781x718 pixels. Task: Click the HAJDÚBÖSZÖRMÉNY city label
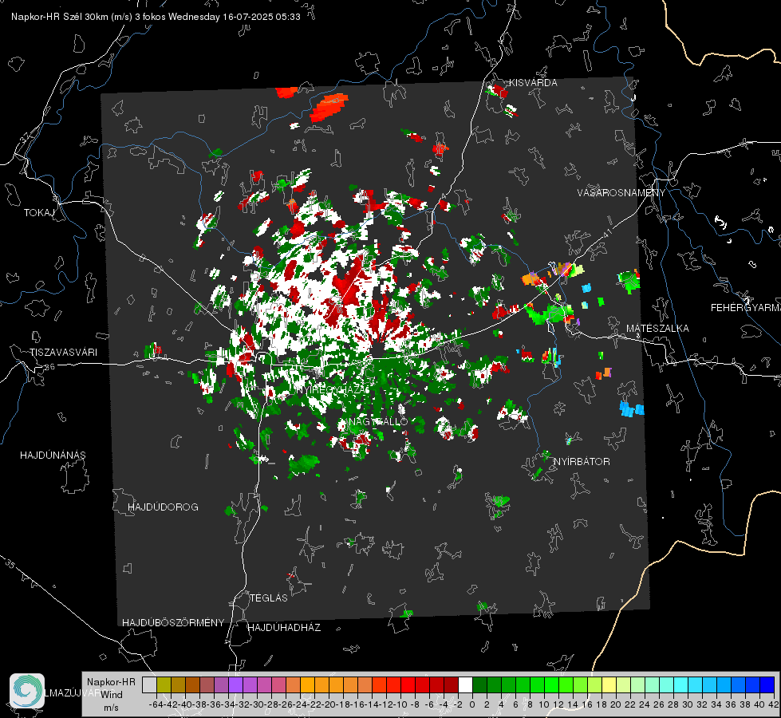pyautogui.click(x=173, y=623)
